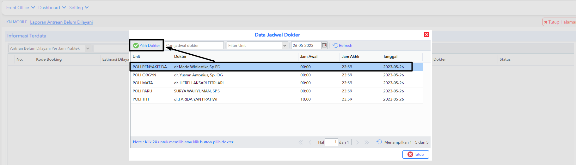The image size is (576, 165).
Task: Select dr. Yusran Antonius, Sp. OG cell
Action: pyautogui.click(x=198, y=75)
